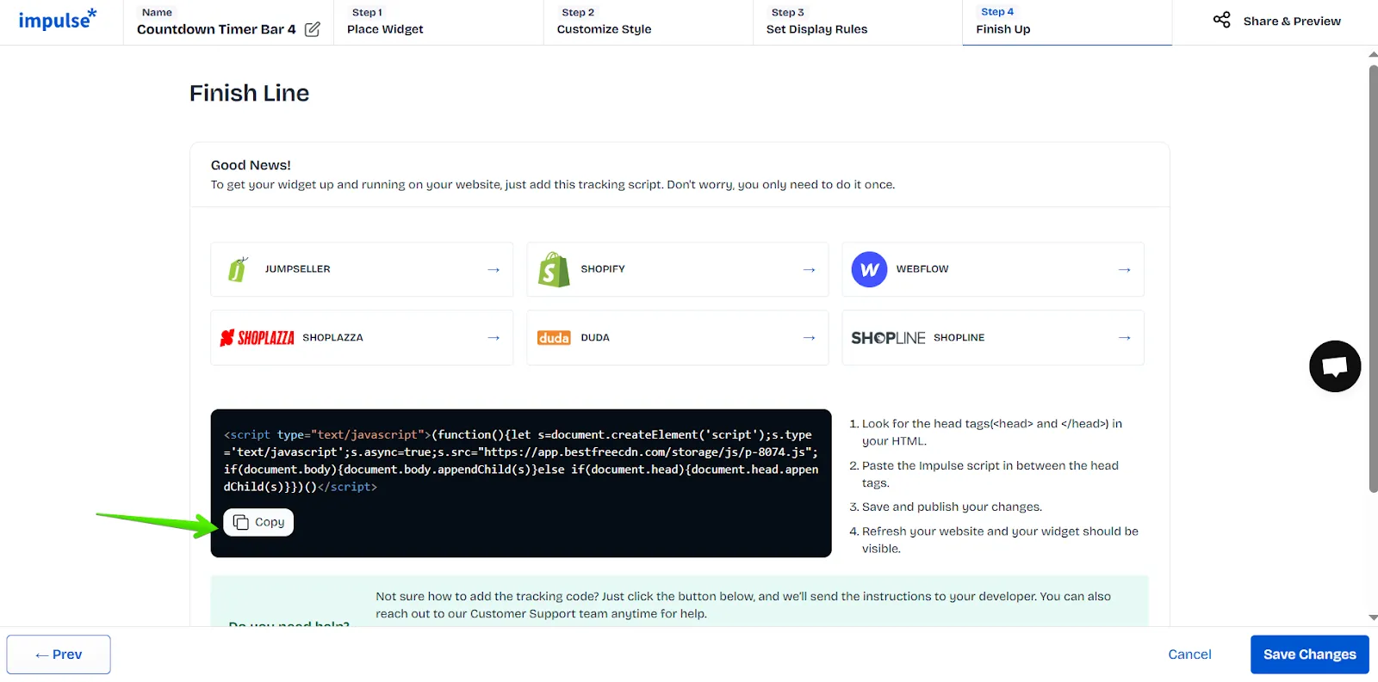Go to Step 3 Set Display Rules
The width and height of the screenshot is (1378, 682).
[857, 22]
